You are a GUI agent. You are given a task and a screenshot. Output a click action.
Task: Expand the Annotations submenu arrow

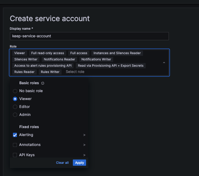(84, 145)
